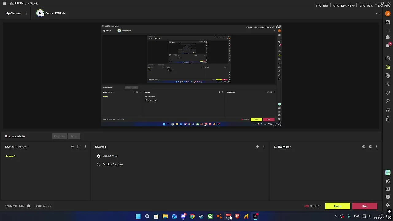
Task: Open the draw pen tool in sidebar
Action: [387, 84]
